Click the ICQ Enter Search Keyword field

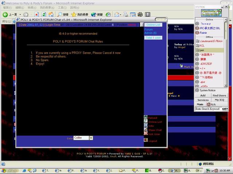pyautogui.click(x=208, y=109)
